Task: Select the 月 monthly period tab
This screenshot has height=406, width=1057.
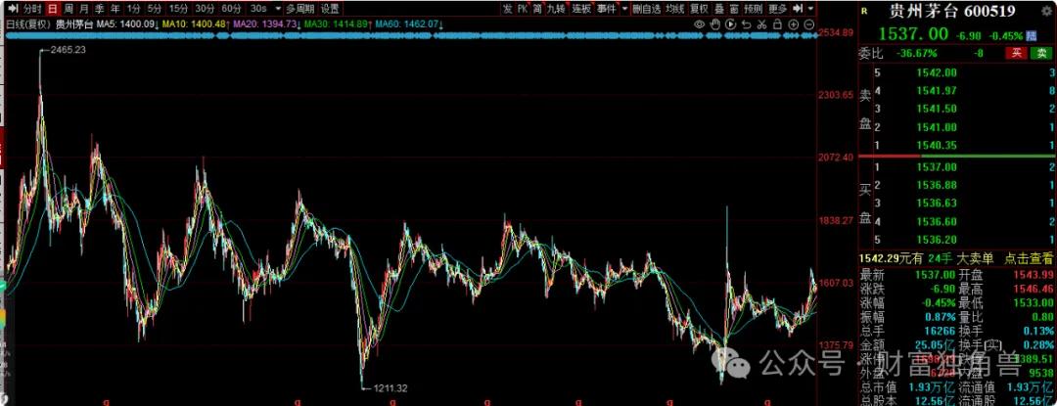Action: [x=83, y=9]
